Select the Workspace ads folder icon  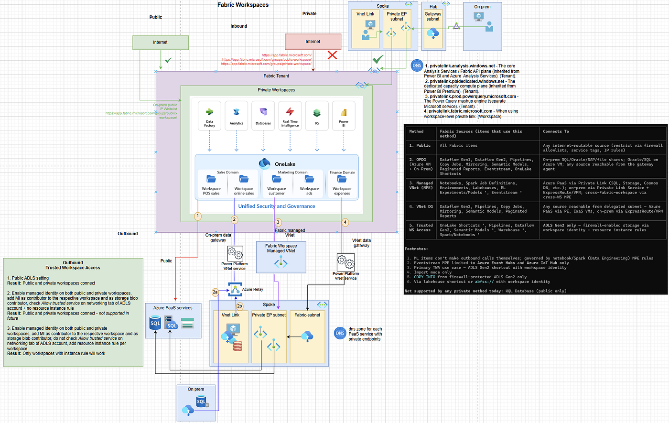(x=309, y=179)
